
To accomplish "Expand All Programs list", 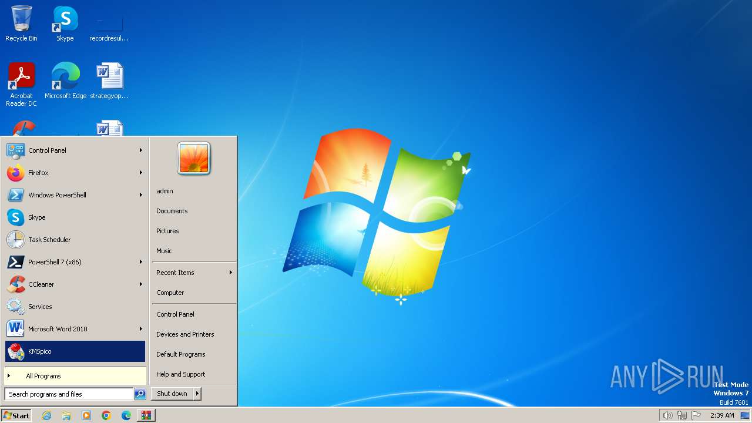I will pyautogui.click(x=75, y=376).
